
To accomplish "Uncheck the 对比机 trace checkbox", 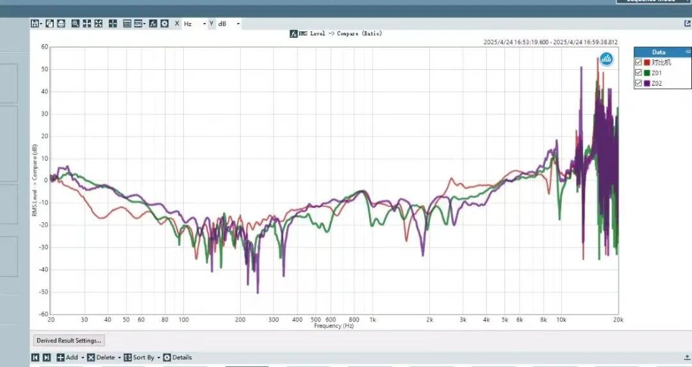I will tap(638, 62).
